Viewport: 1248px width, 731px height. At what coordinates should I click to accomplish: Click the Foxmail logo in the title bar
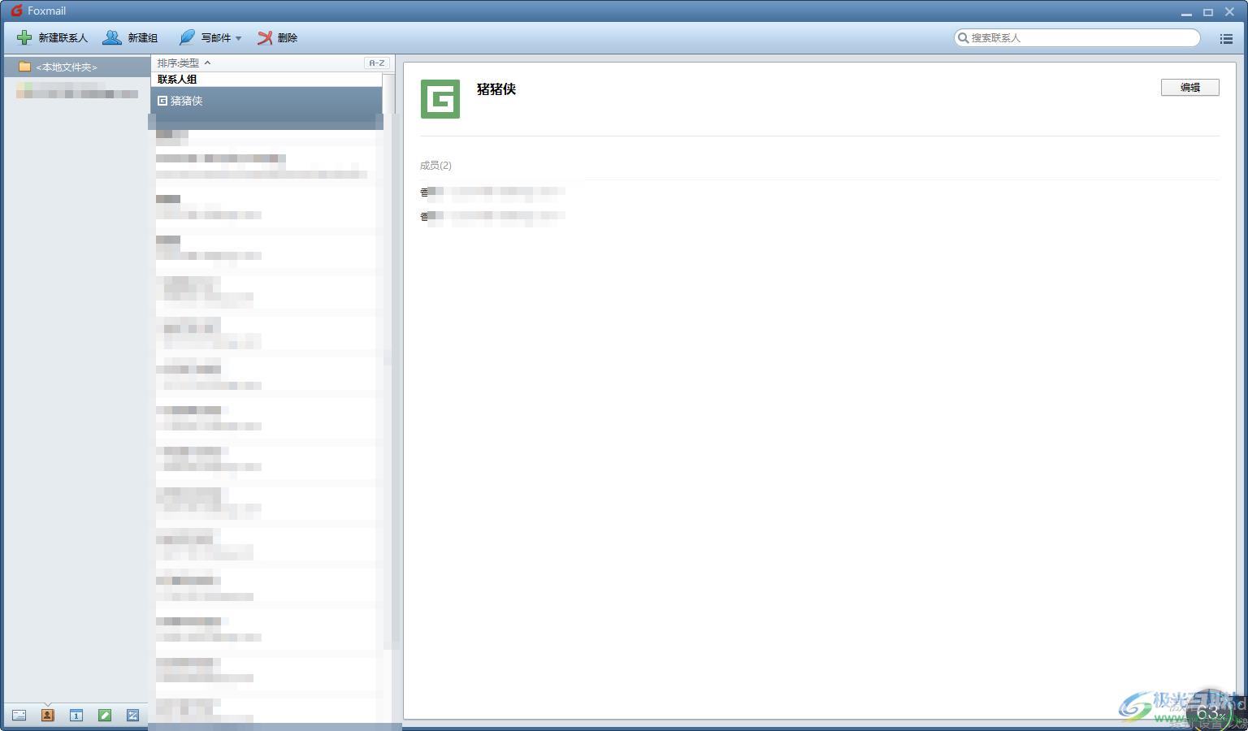[16, 11]
